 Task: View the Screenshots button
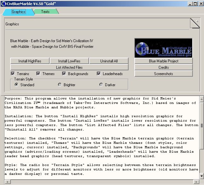click(164, 74)
